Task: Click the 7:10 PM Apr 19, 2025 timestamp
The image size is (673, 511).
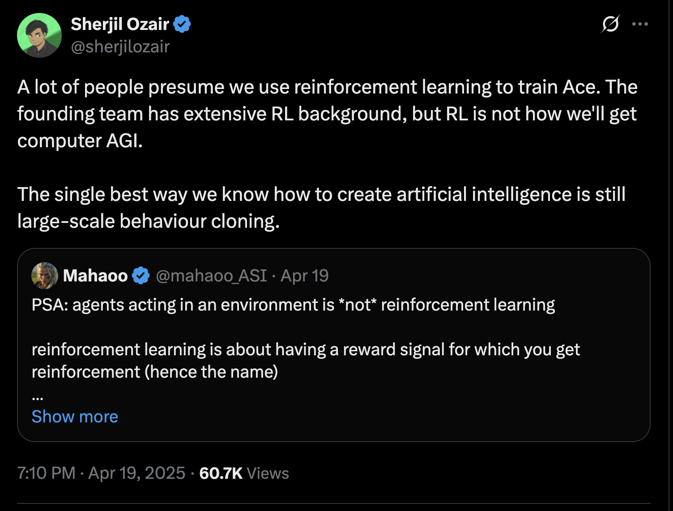Action: [x=101, y=473]
